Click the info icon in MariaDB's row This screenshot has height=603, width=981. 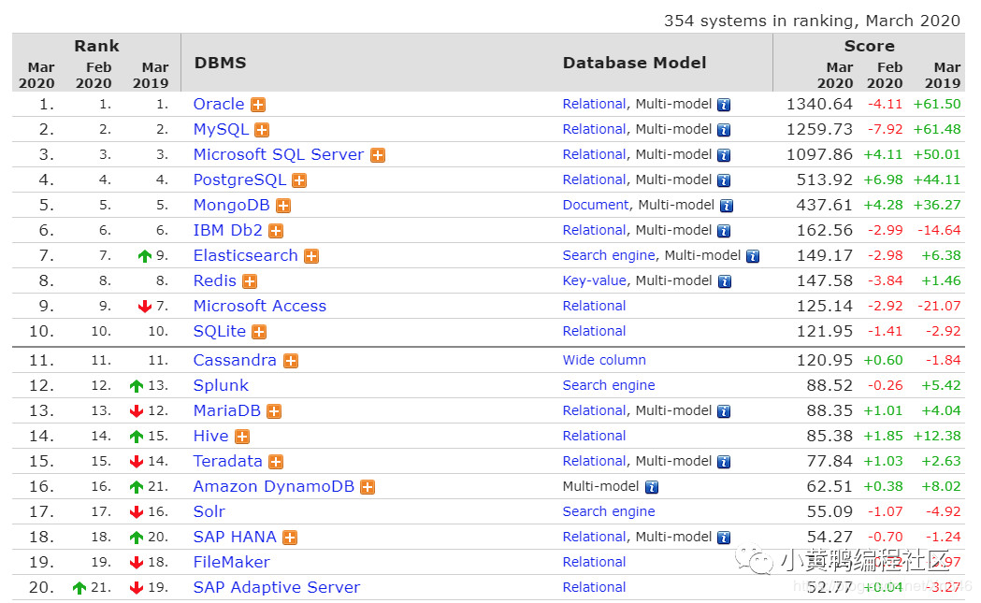pos(724,411)
